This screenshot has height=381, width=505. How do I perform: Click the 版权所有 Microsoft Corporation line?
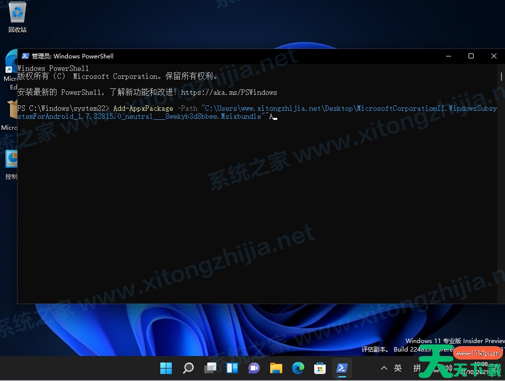click(x=117, y=76)
